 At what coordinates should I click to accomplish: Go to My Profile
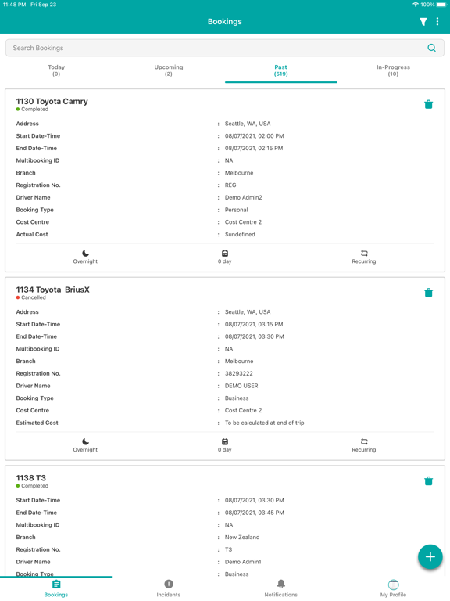[x=393, y=588]
